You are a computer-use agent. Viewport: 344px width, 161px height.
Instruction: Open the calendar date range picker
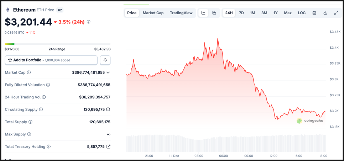pyautogui.click(x=314, y=13)
